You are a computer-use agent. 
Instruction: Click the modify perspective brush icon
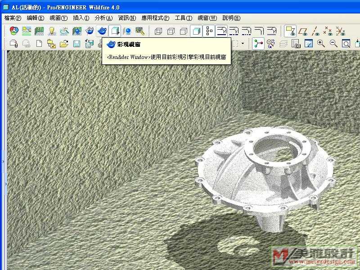point(140,31)
